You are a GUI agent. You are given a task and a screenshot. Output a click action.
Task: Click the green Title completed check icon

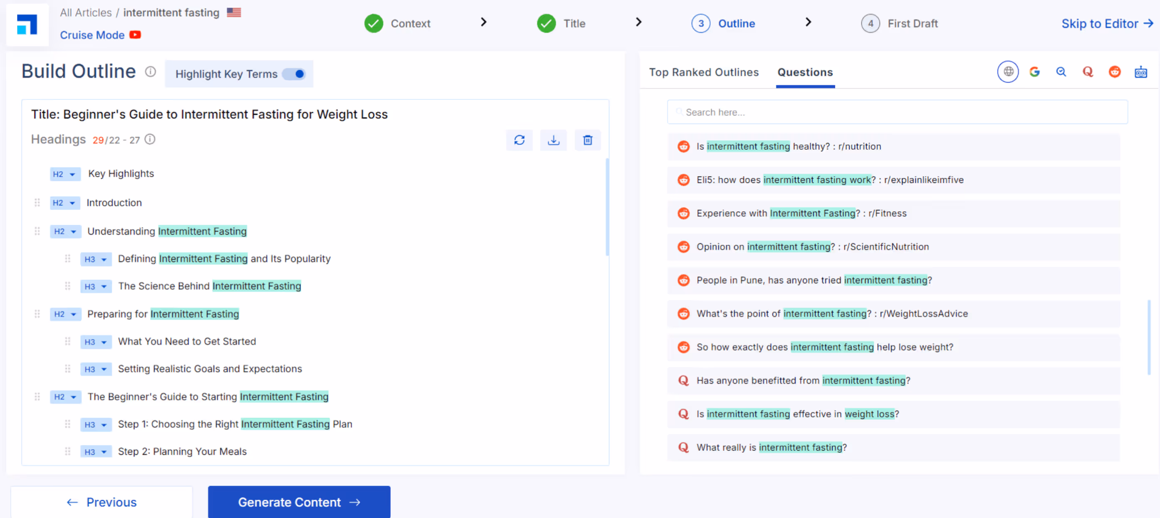(x=546, y=23)
